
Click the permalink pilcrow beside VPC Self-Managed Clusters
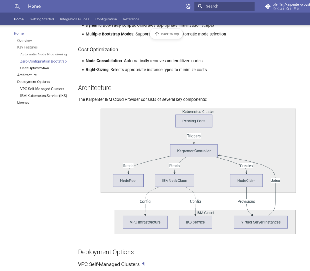coord(143,264)
